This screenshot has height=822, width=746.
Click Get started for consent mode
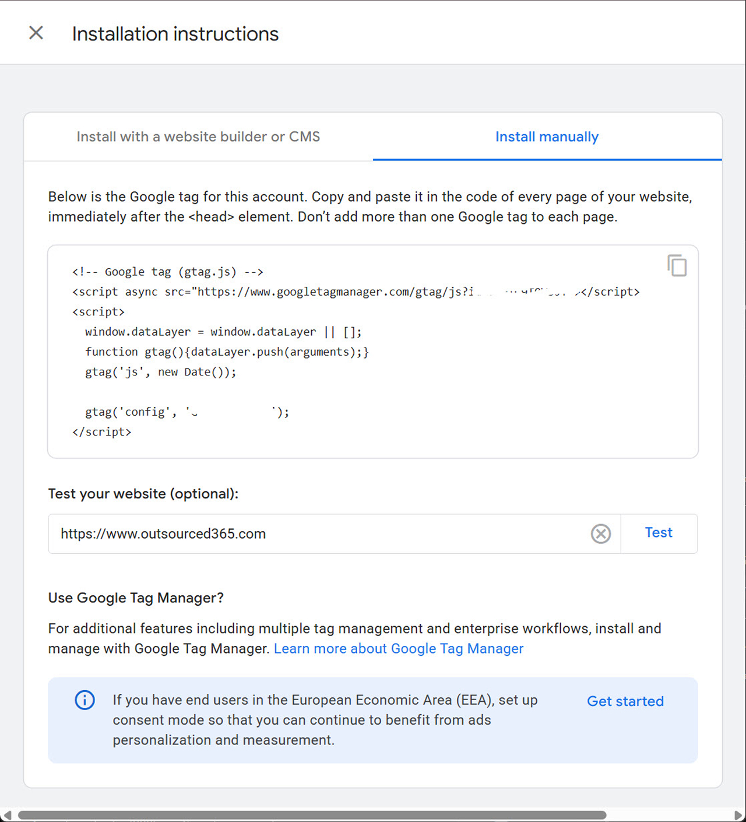tap(625, 701)
